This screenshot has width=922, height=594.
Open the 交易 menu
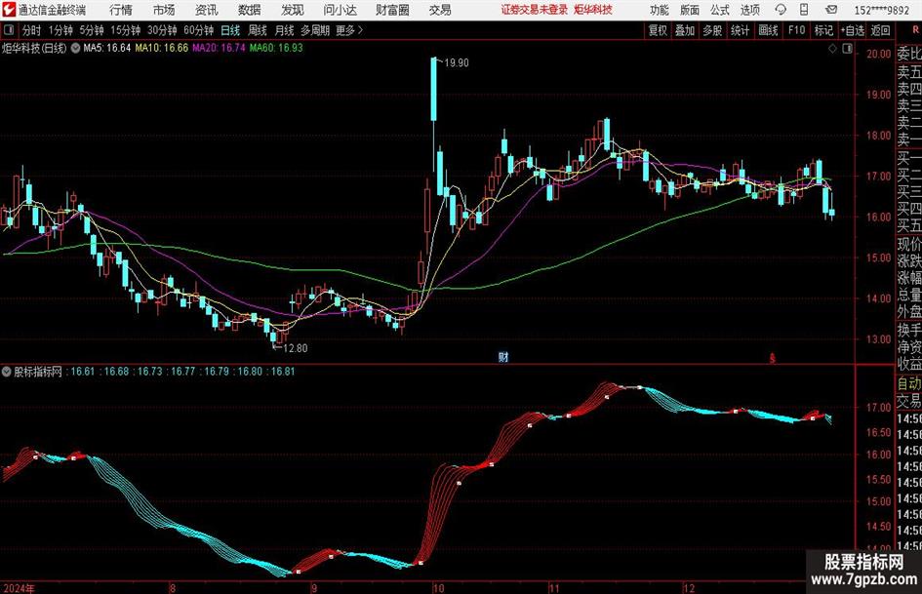pyautogui.click(x=440, y=10)
